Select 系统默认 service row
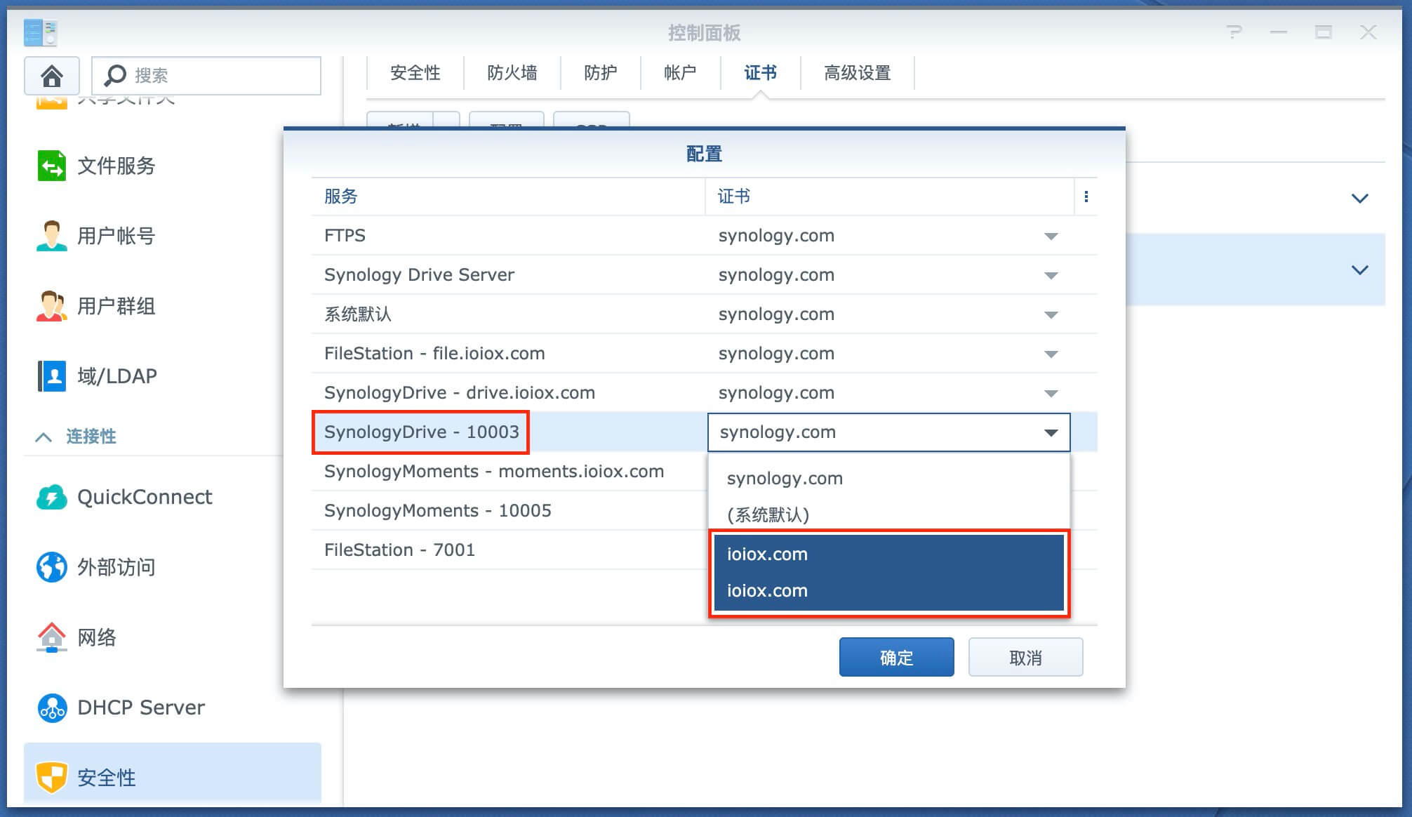1412x817 pixels. pyautogui.click(x=704, y=314)
